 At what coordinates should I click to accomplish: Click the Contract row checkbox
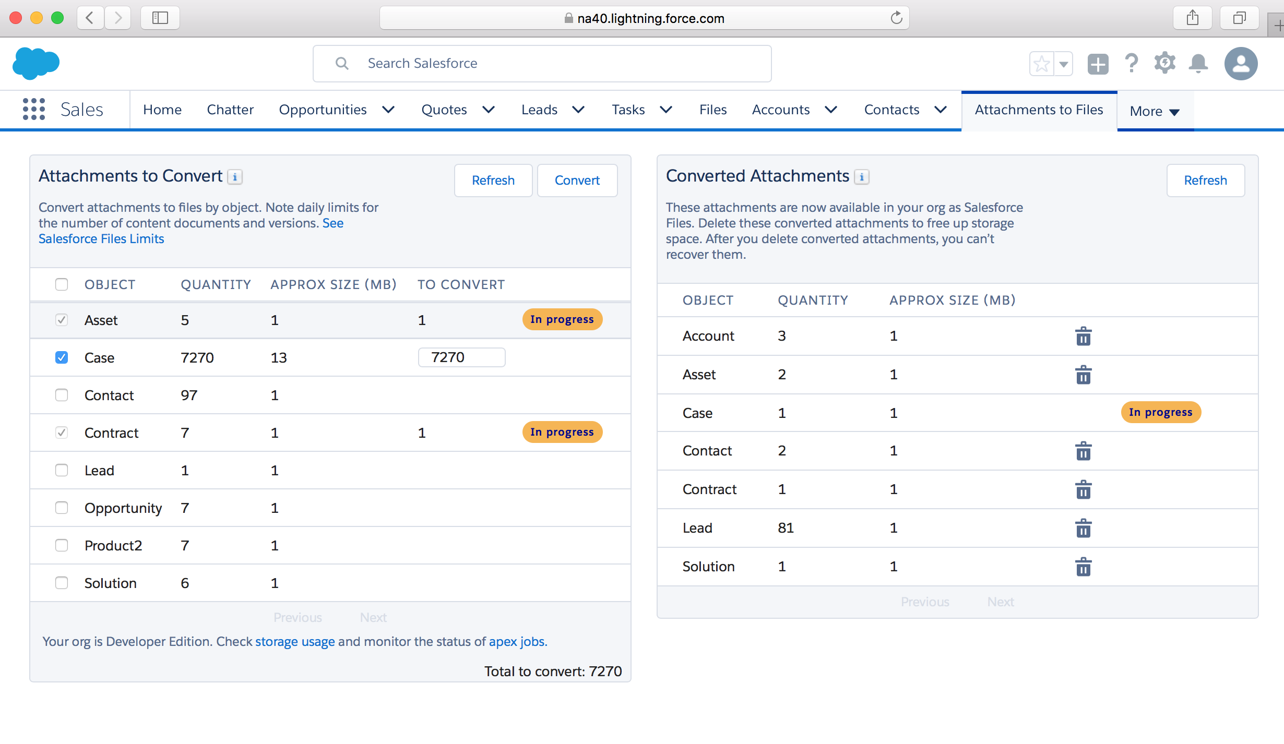62,433
